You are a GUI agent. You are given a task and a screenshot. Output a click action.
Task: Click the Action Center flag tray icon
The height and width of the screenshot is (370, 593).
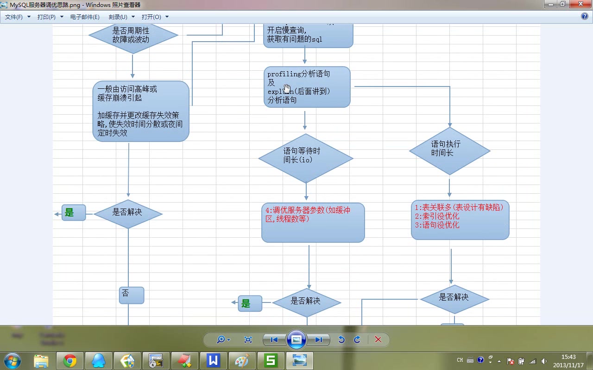511,361
